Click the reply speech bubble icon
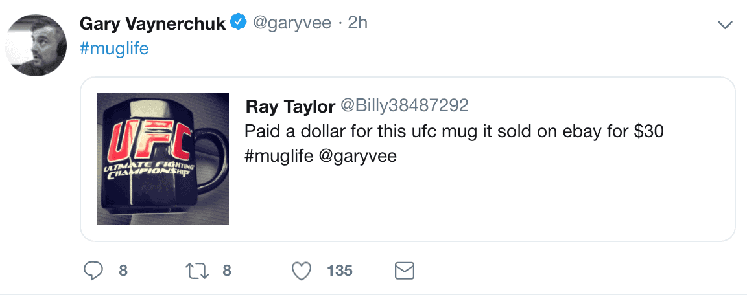This screenshot has width=747, height=299. tap(93, 271)
